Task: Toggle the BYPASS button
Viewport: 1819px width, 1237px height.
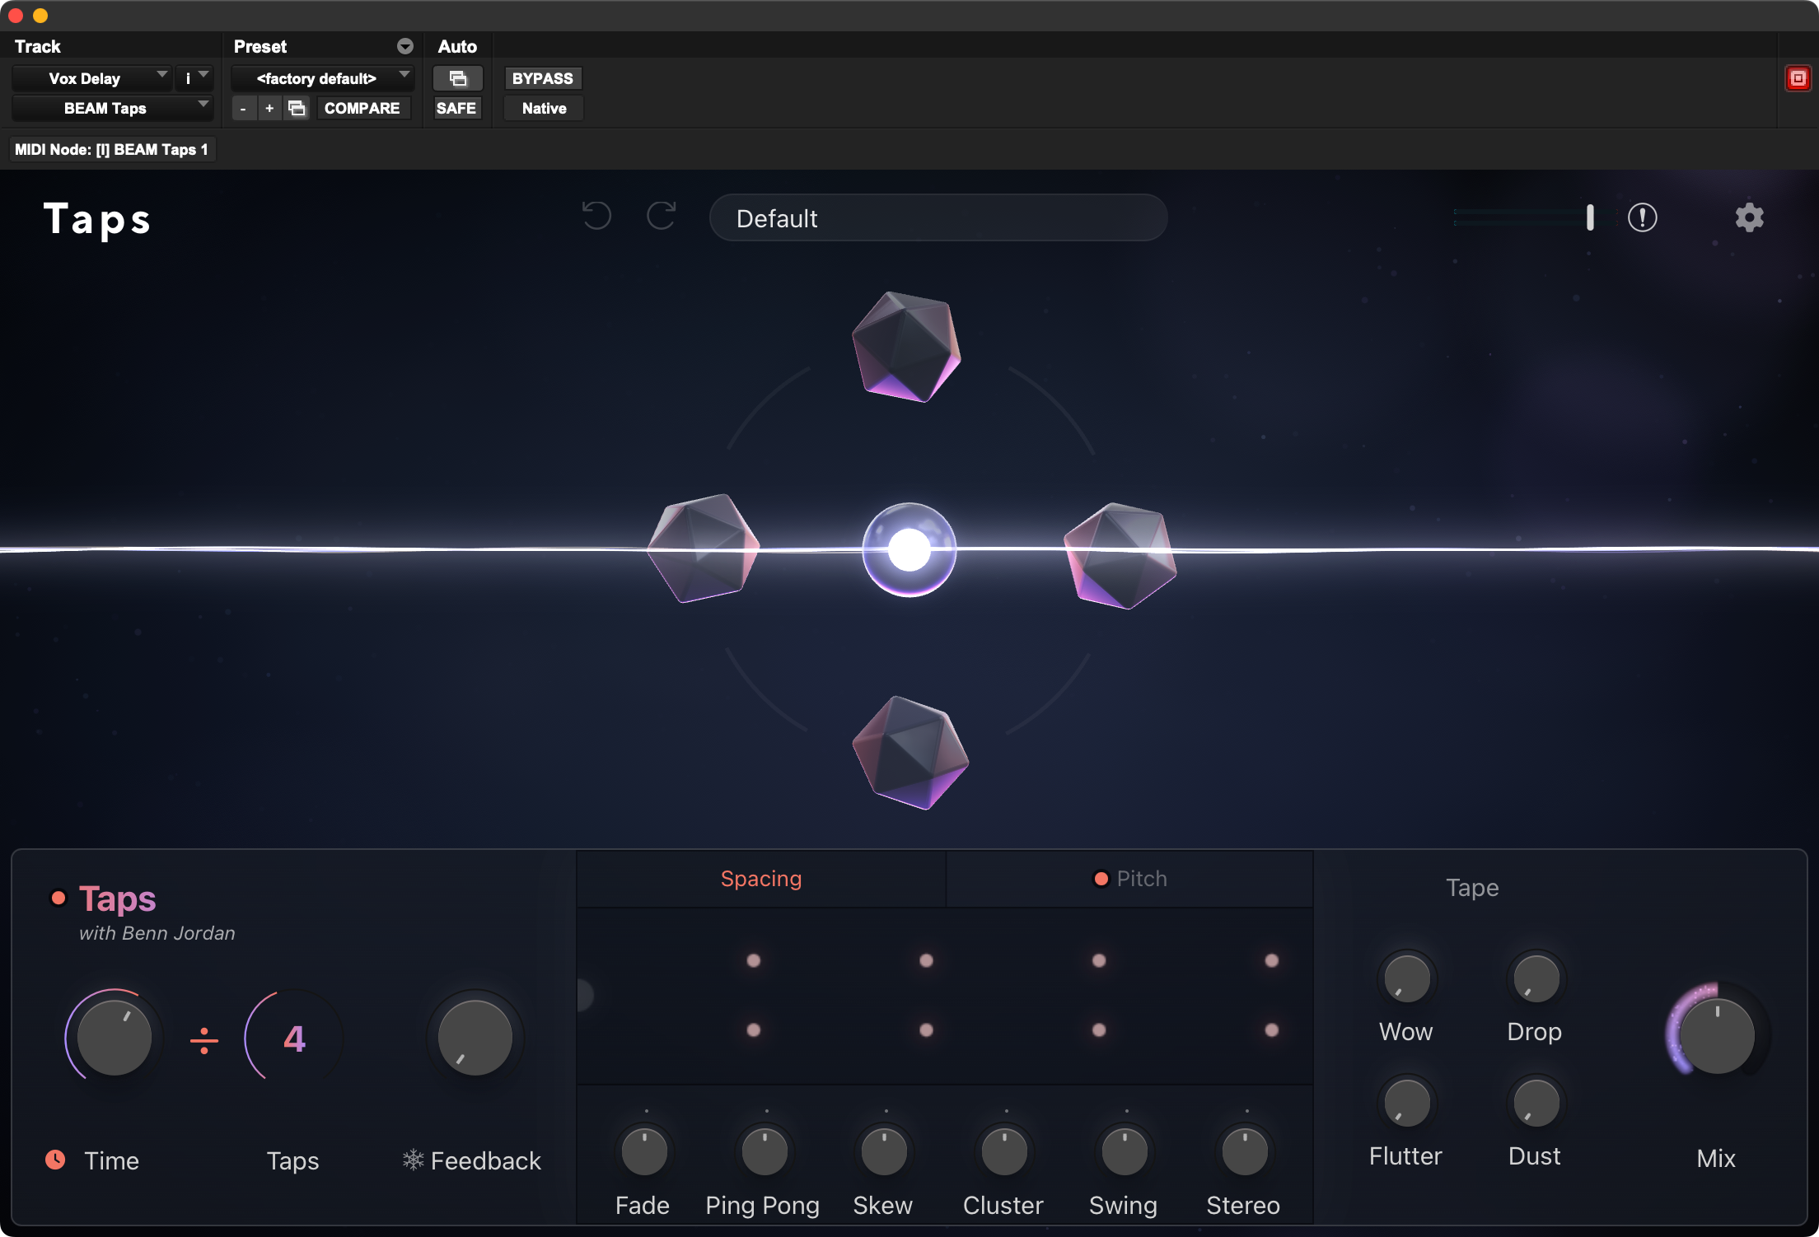Action: point(542,78)
